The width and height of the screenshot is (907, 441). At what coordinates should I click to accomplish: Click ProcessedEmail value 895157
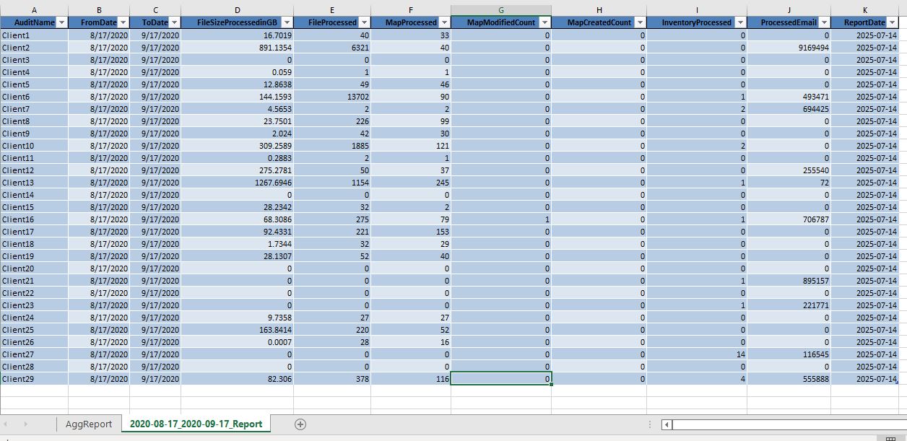[x=789, y=281]
